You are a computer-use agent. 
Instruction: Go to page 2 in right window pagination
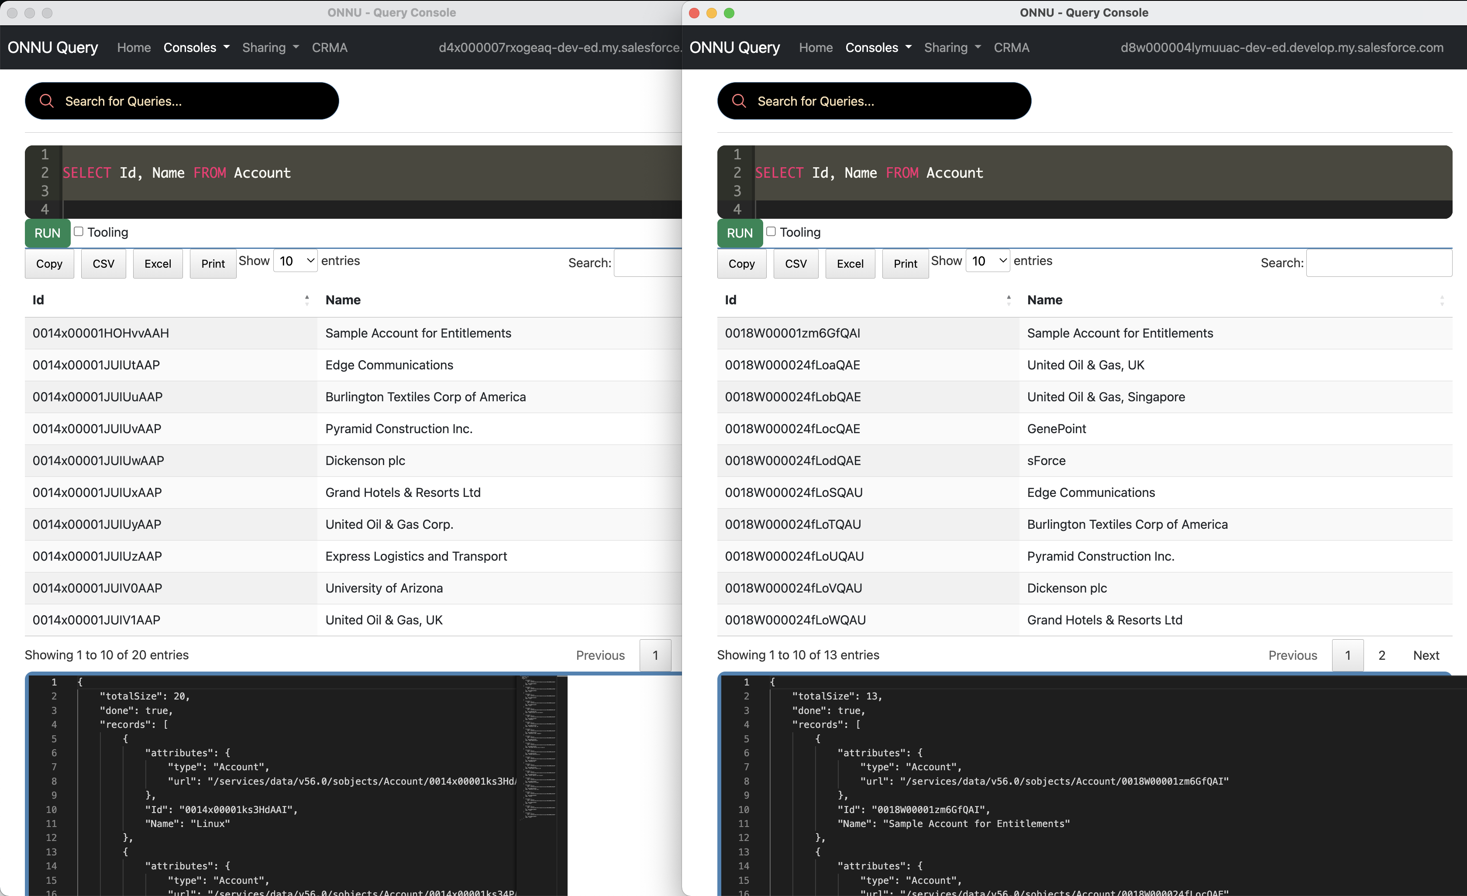(x=1382, y=655)
